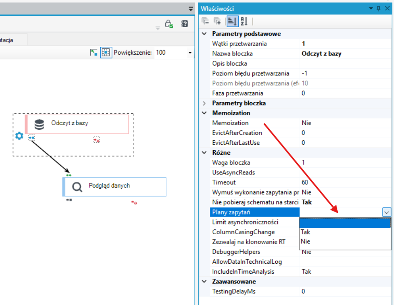Viewport: 394px width, 305px height.
Task: Select the IncludeInTimeAnalysis property row
Action: tap(301, 272)
